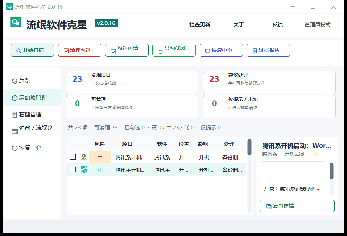Click the 发现项目 stat card

pos(132,82)
